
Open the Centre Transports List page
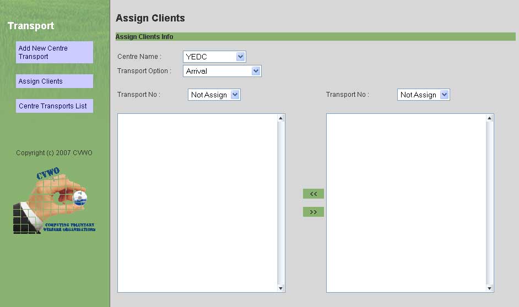(x=55, y=106)
